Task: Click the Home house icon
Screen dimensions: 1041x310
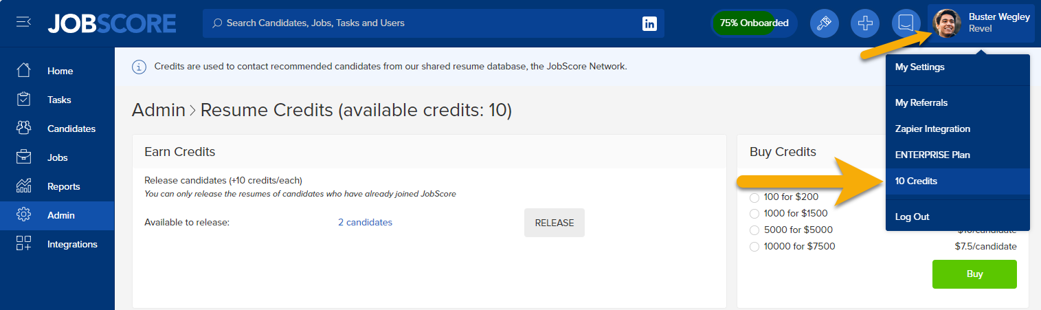Action: click(x=23, y=70)
